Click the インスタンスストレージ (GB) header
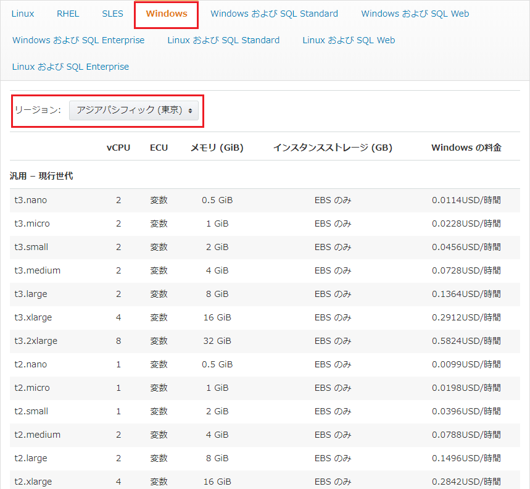 pyautogui.click(x=333, y=148)
